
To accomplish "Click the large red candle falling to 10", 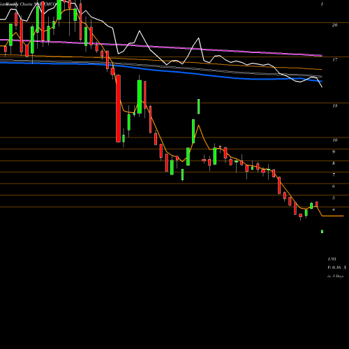I will point(118,108).
